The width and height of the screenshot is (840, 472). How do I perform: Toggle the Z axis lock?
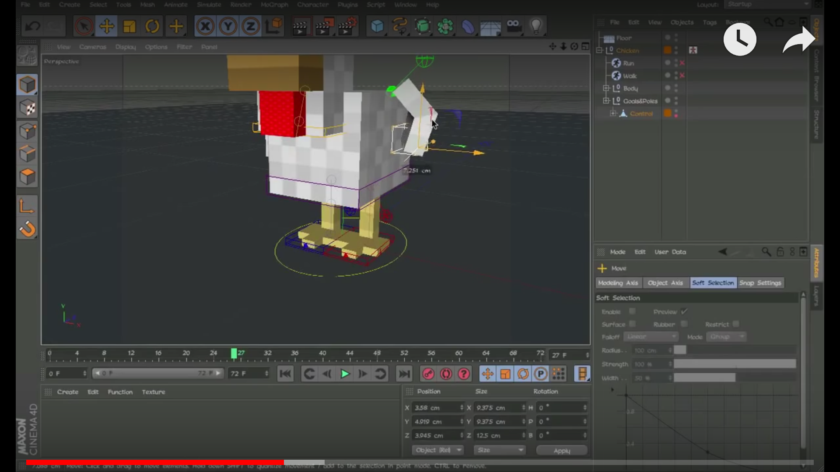(251, 27)
